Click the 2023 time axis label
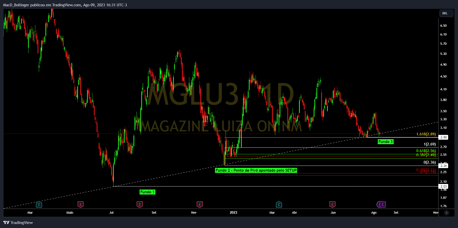The width and height of the screenshot is (458, 228). point(233,213)
